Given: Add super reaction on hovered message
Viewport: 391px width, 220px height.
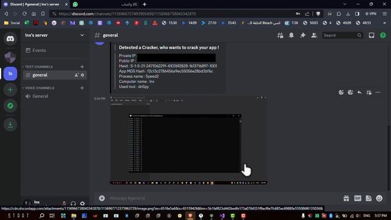Looking at the screenshot, I should point(350,92).
